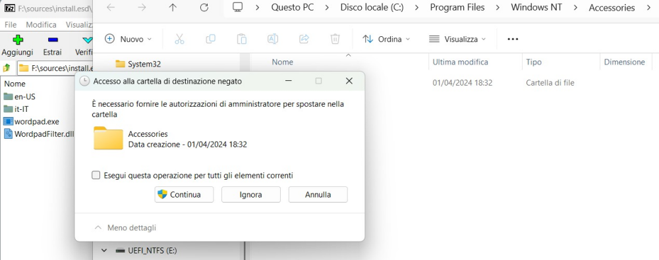
Task: Go up one level with up arrow
Action: coord(173,7)
